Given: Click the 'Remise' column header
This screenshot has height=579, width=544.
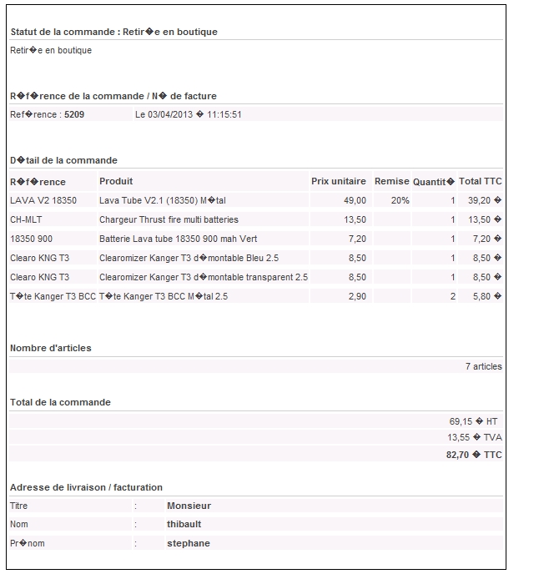Looking at the screenshot, I should [392, 181].
